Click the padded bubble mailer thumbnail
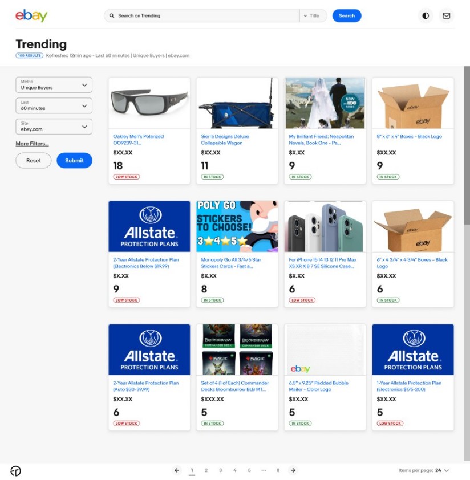This screenshot has width=470, height=480. (325, 349)
